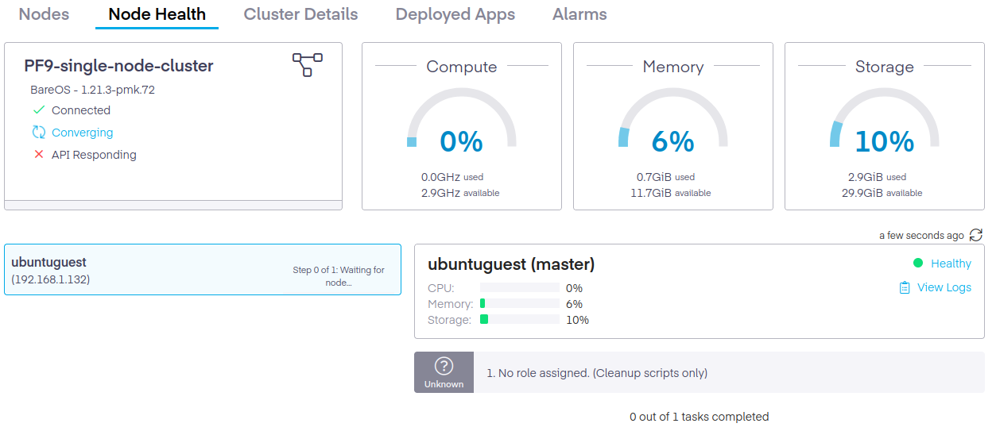Click the Compute 0% value
The width and height of the screenshot is (996, 431).
tap(462, 141)
